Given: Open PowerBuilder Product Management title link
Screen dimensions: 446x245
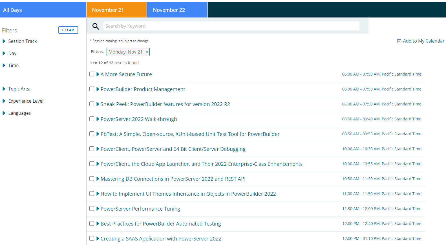Looking at the screenshot, I should (x=143, y=89).
